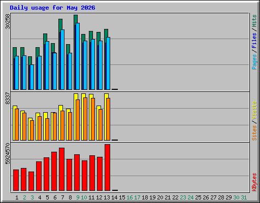The height and width of the screenshot is (203, 260).
Task: Click day 5 on the x-axis
Action: tap(47, 197)
